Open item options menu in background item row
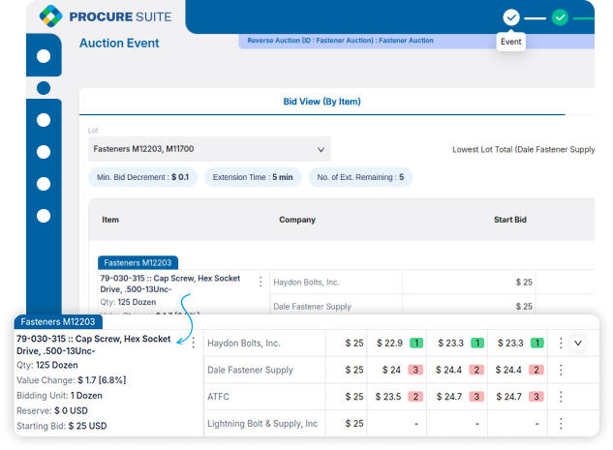 [261, 282]
